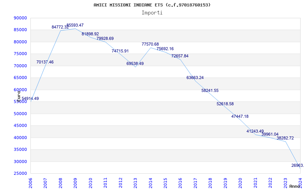Select the 54914.49 starting data label
The width and height of the screenshot is (304, 190).
(30, 98)
